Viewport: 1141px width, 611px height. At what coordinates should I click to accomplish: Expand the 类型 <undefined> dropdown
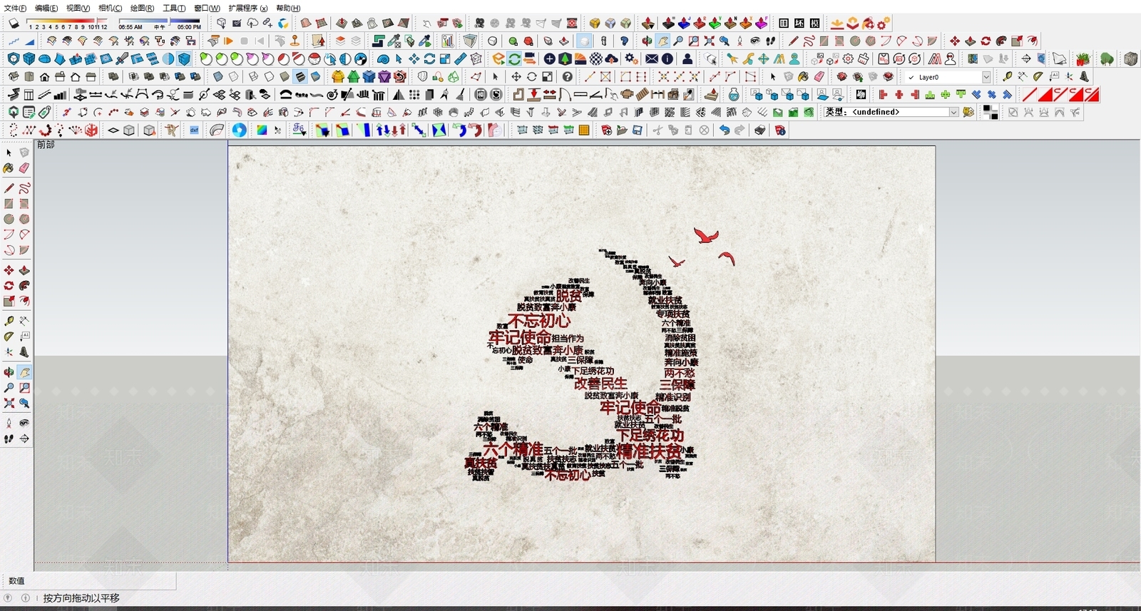coord(953,112)
